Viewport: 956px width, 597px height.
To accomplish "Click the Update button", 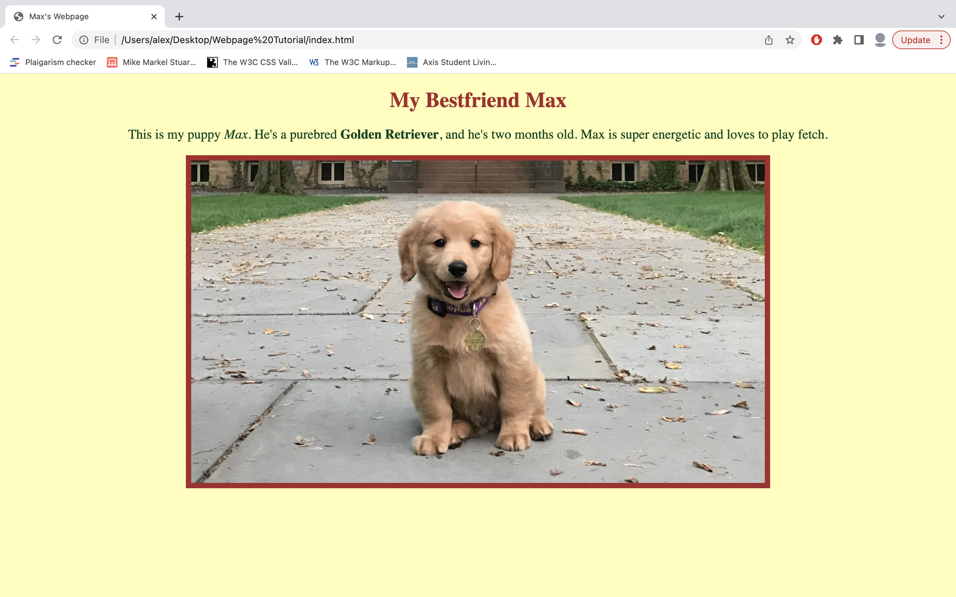I will (915, 40).
